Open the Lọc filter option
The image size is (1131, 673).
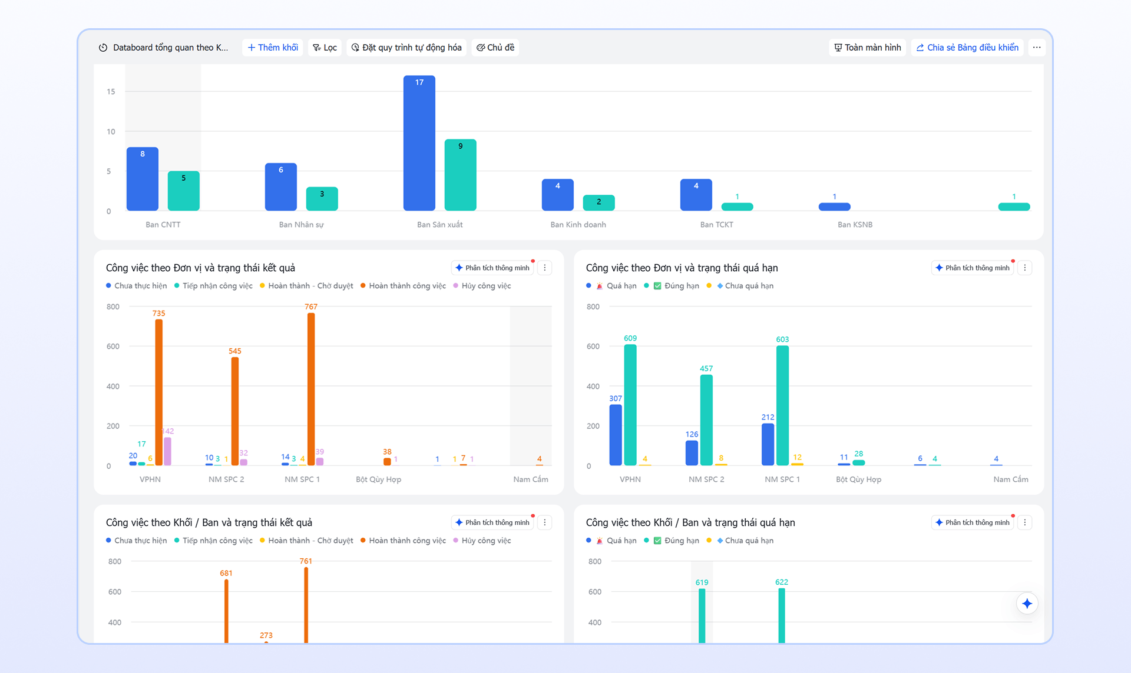[x=325, y=48]
